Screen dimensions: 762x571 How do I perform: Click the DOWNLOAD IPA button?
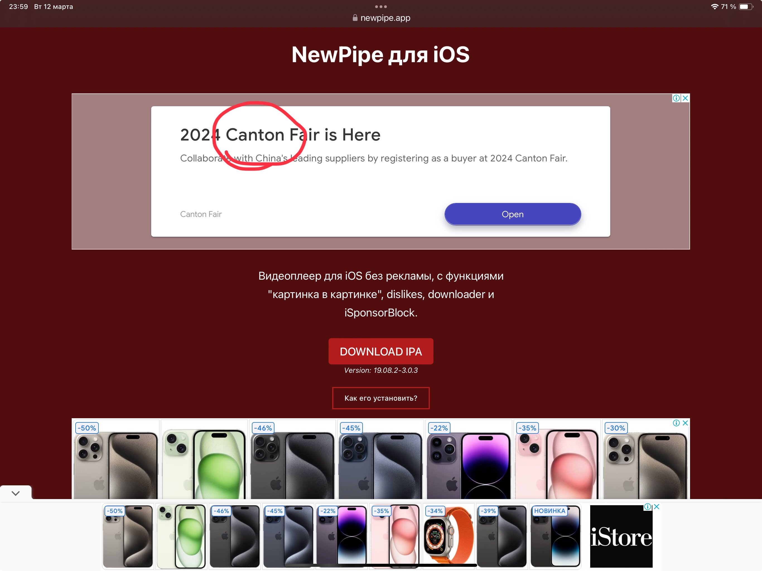(381, 351)
